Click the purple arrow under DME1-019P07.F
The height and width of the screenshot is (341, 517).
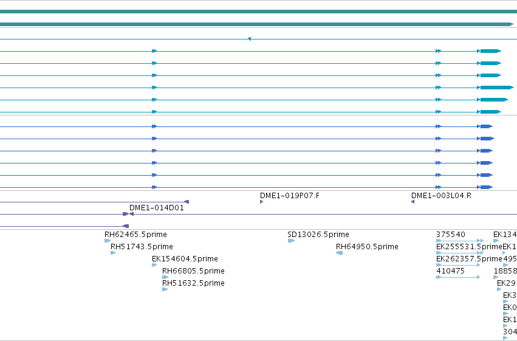[x=261, y=202]
